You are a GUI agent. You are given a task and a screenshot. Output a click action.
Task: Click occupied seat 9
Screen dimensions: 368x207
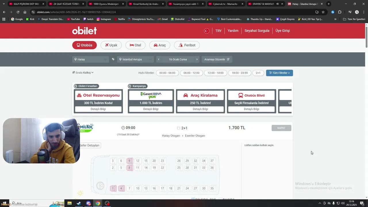(130, 161)
